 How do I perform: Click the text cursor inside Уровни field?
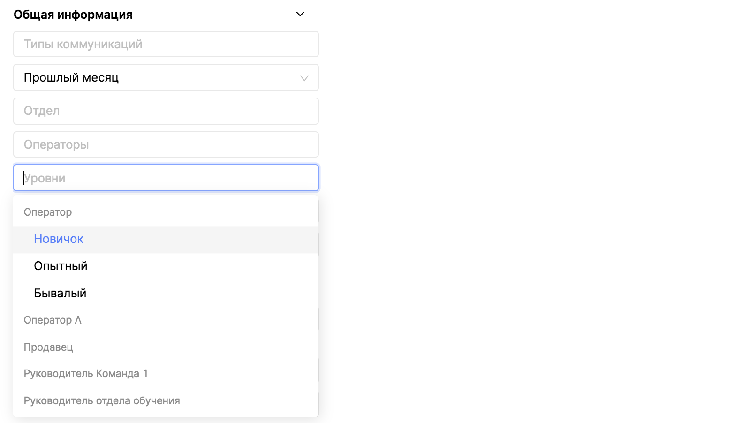coord(24,178)
